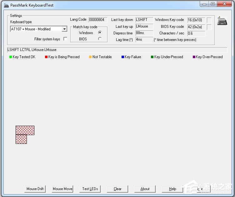Click the key history bar showing LSHIFT LCTRL

(x=117, y=50)
